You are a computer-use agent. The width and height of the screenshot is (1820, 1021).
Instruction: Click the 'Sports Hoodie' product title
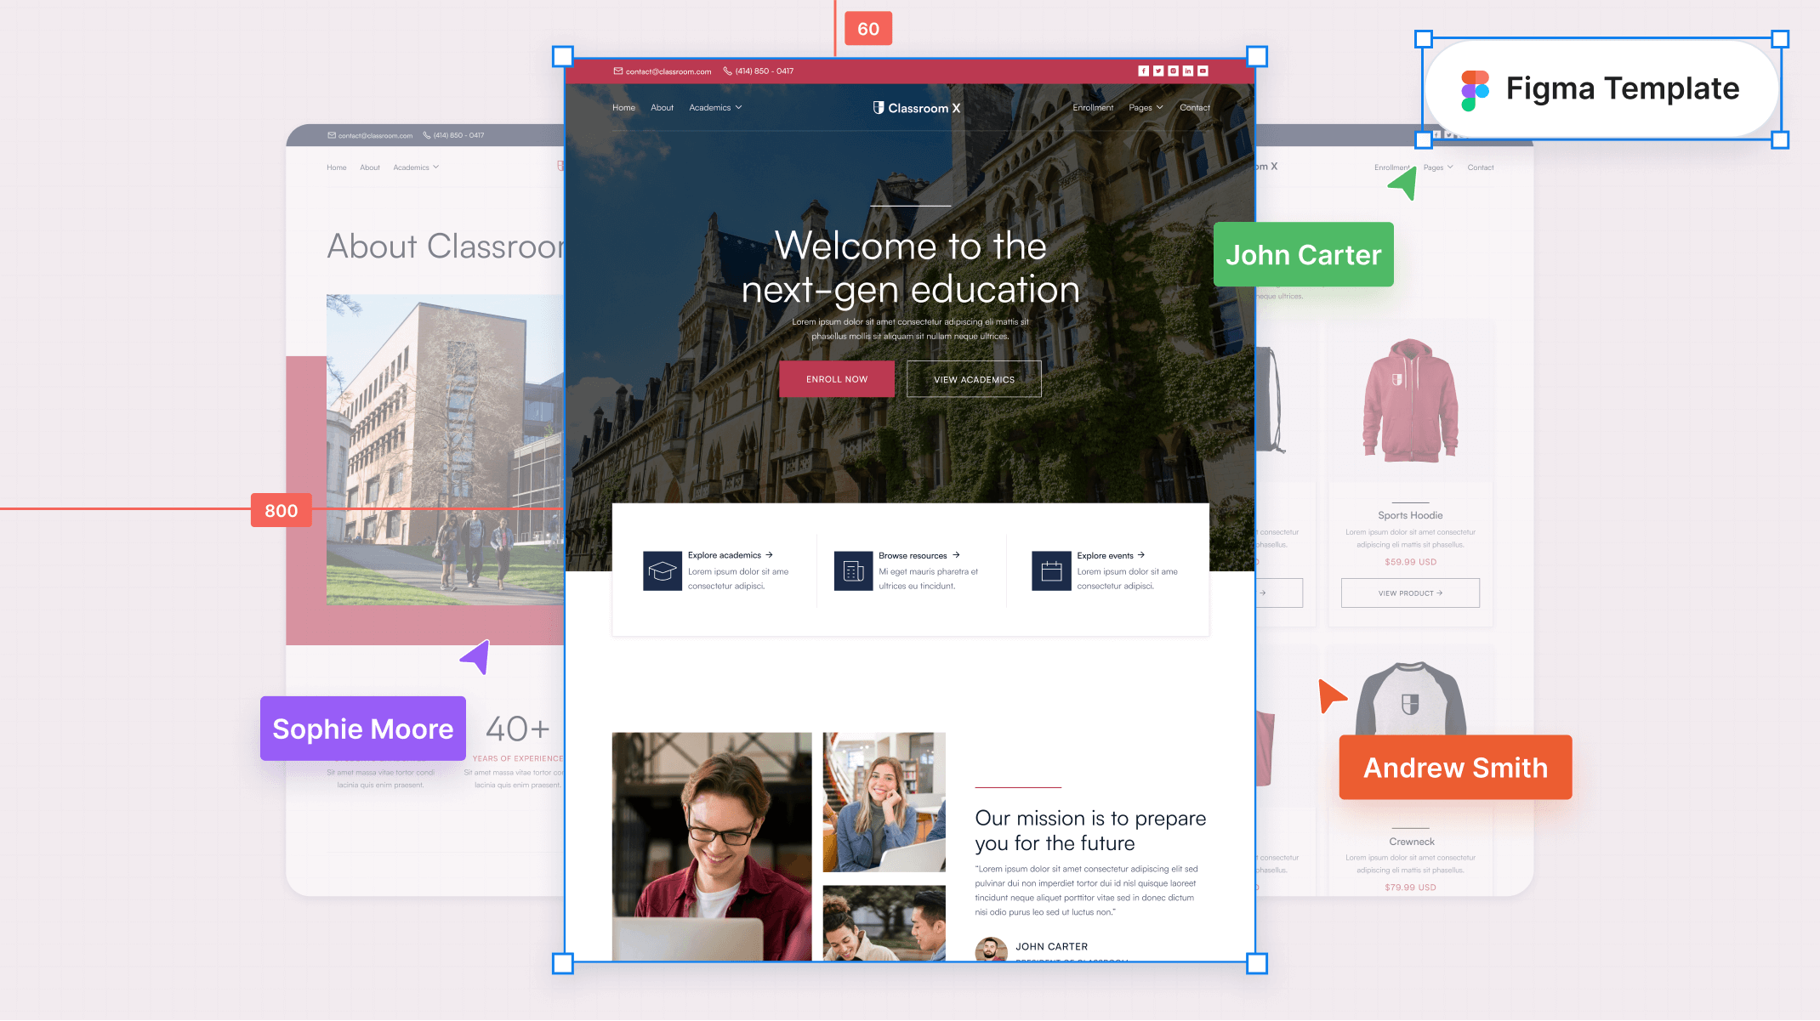[1410, 515]
